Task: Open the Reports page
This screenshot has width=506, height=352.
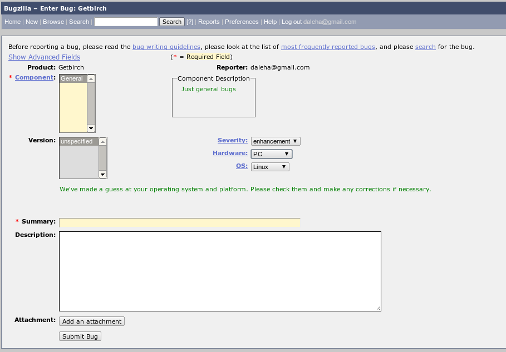Action: [209, 22]
